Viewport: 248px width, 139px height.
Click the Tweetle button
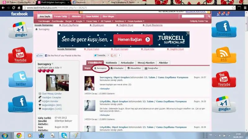tap(100, 55)
